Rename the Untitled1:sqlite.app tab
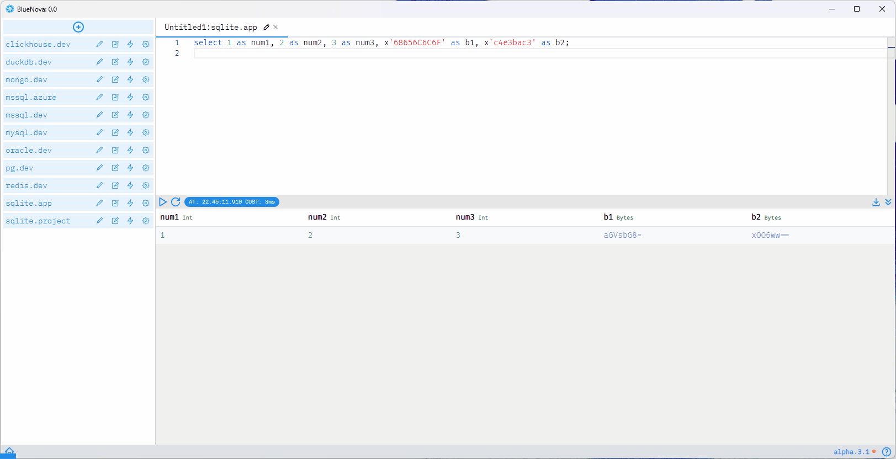The image size is (896, 459). click(x=267, y=27)
